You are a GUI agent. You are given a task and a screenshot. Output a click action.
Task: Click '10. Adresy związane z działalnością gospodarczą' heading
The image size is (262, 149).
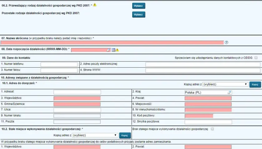(x=35, y=78)
